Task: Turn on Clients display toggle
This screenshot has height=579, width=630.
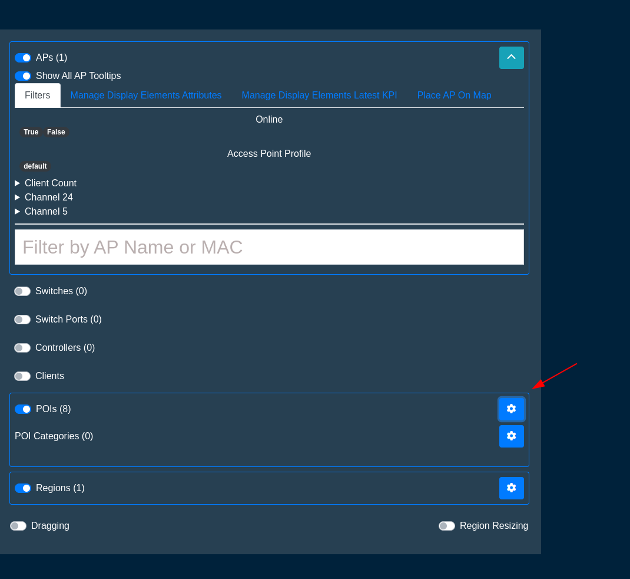Action: coord(22,376)
